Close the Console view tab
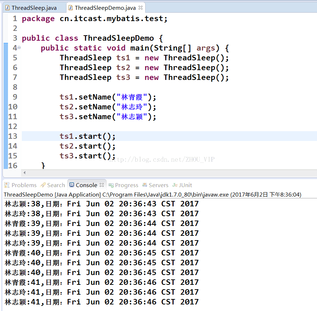This screenshot has width=317, height=311. [102, 185]
